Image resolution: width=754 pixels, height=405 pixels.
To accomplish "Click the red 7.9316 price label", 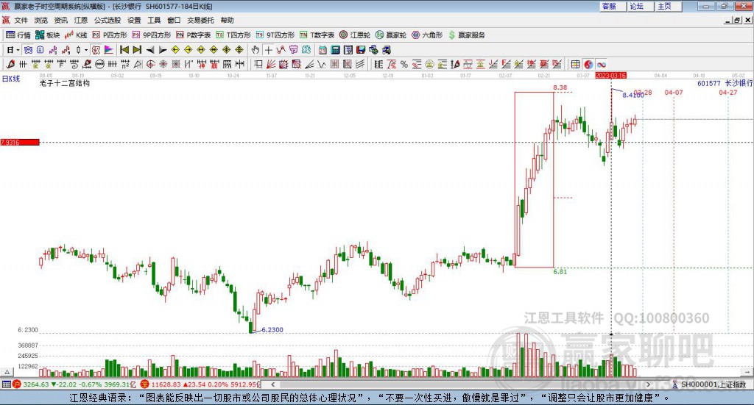I will click(x=20, y=142).
